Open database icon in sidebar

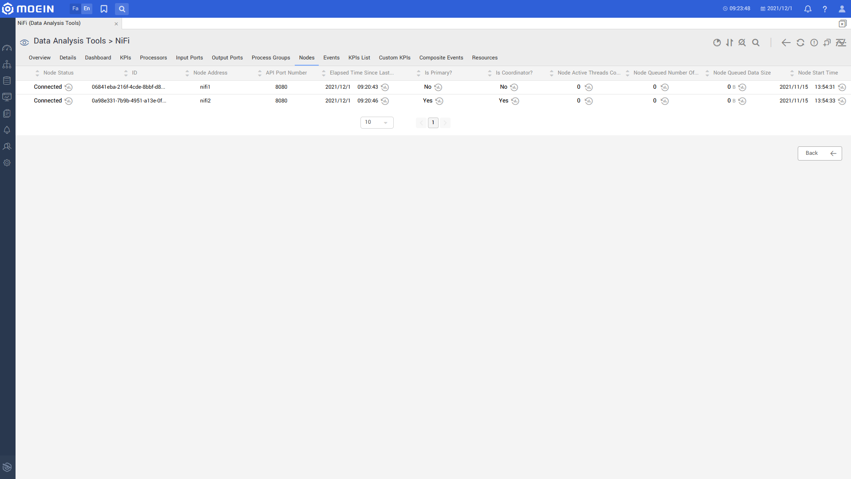pyautogui.click(x=7, y=81)
